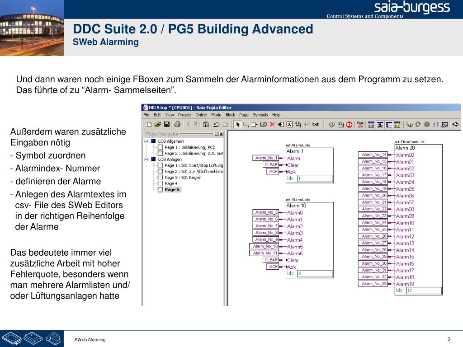Click the Paste clipboard icon
The image size is (463, 347).
pos(206,125)
